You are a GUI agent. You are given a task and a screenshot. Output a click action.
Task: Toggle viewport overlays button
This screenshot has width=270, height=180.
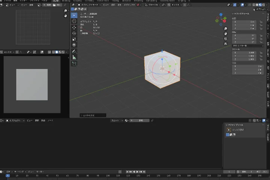(242, 5)
